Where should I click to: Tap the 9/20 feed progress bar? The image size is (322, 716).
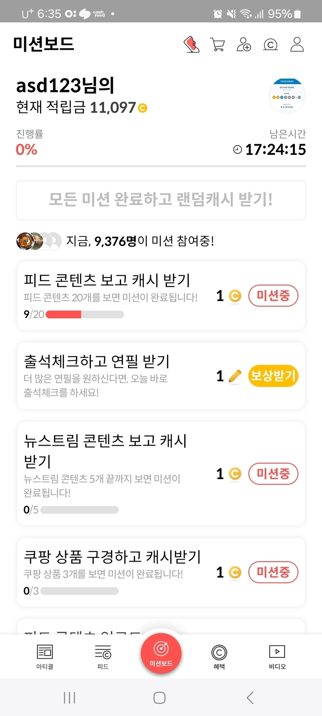85,315
